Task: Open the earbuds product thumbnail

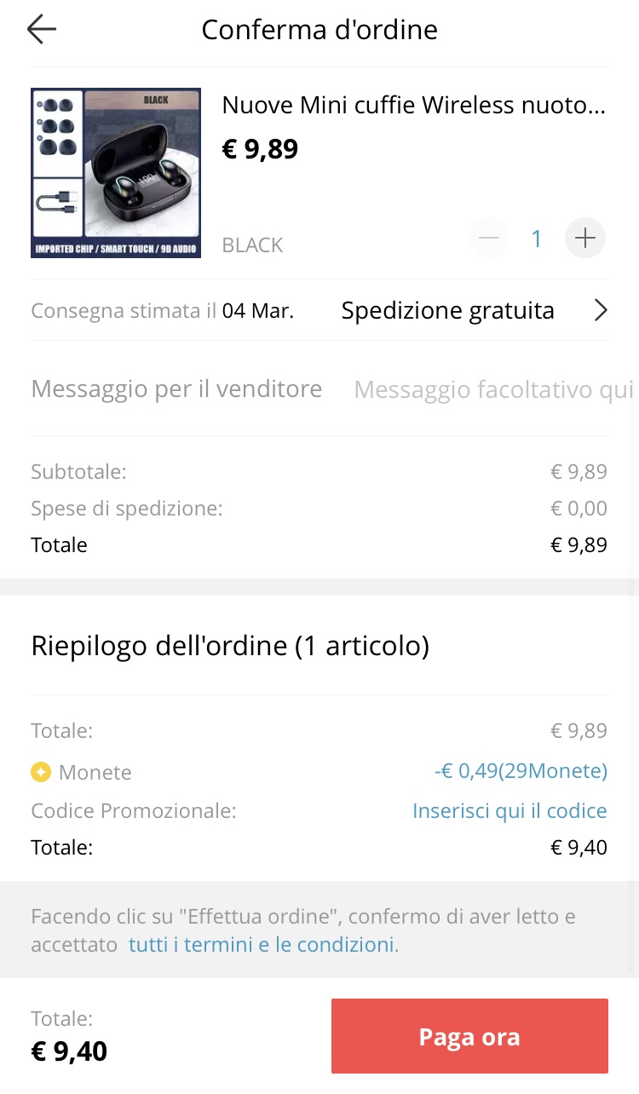Action: (116, 173)
